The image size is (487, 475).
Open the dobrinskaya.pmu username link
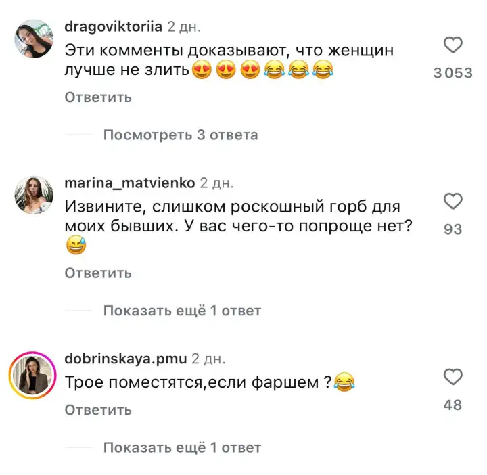click(x=126, y=359)
